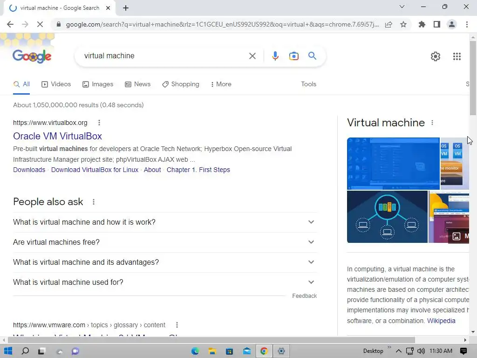
Task: Open options dots beside virtualbox.org URL
Action: 99,123
